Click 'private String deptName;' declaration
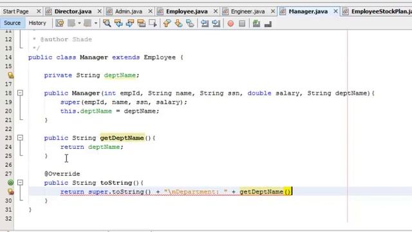This screenshot has width=412, height=232. (x=91, y=75)
